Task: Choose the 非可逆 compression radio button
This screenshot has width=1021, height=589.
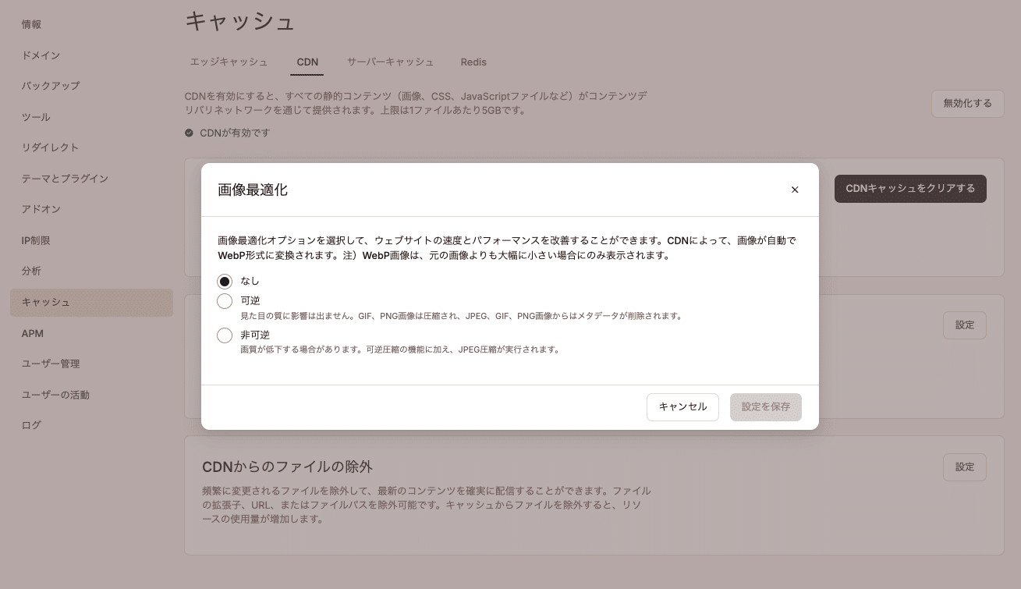Action: 225,335
